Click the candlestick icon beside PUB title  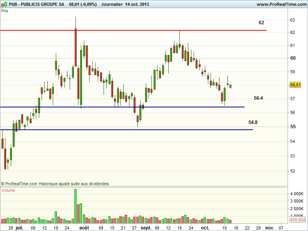[x=4, y=4]
